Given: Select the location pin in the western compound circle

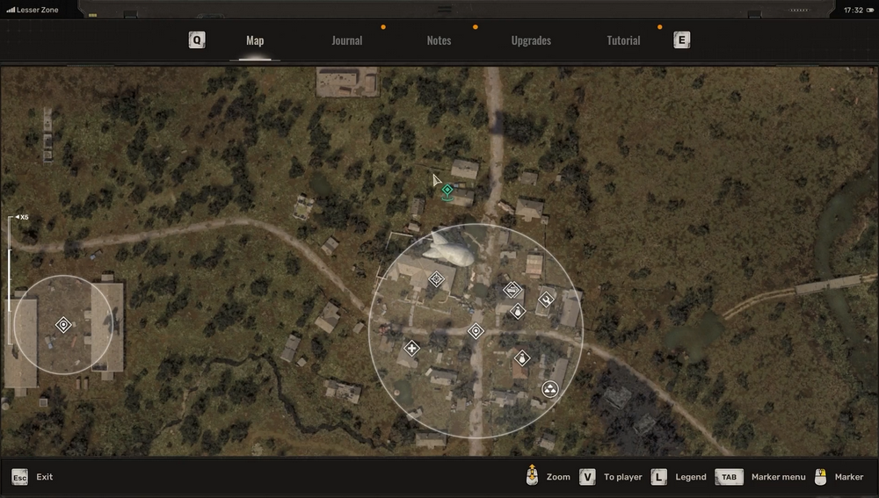Looking at the screenshot, I should (x=63, y=324).
